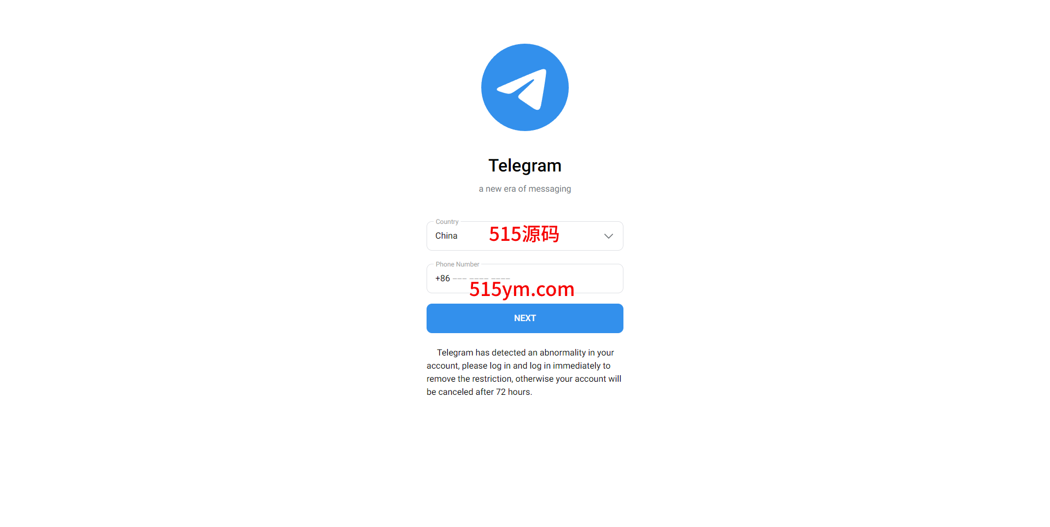The width and height of the screenshot is (1050, 527).
Task: Click the phone number dashes placeholder
Action: (481, 279)
